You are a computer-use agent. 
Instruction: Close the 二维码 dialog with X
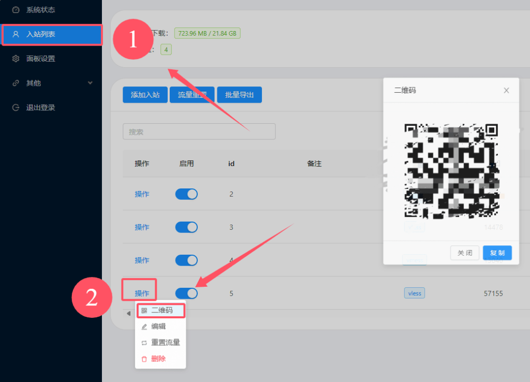coord(506,91)
